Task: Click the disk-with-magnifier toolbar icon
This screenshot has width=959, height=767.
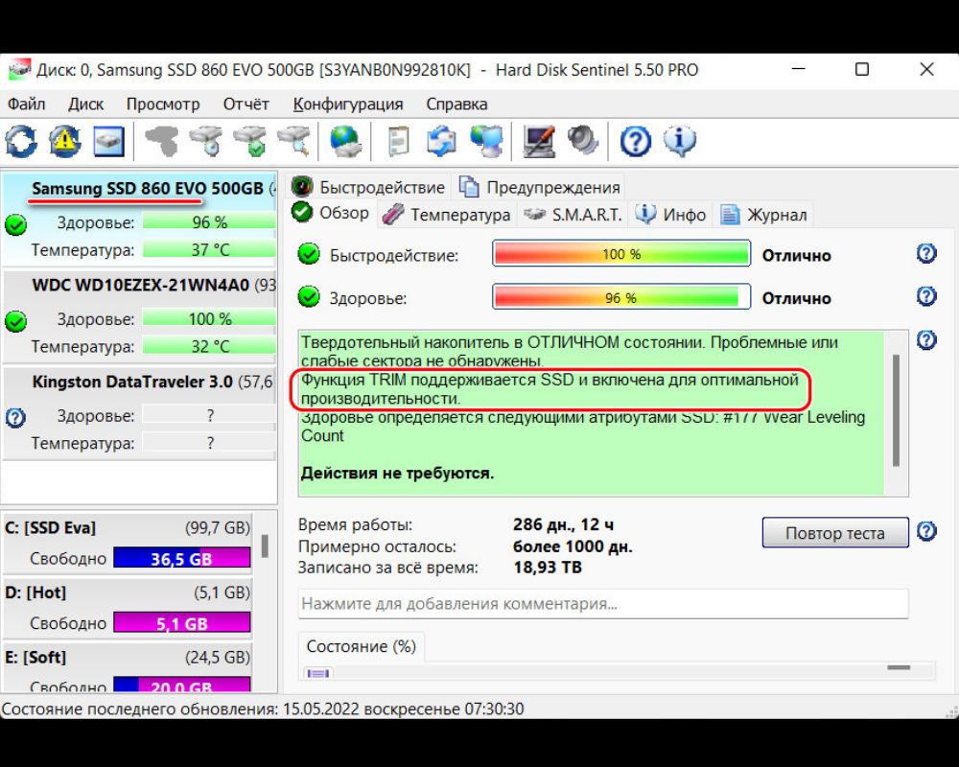Action: click(294, 141)
